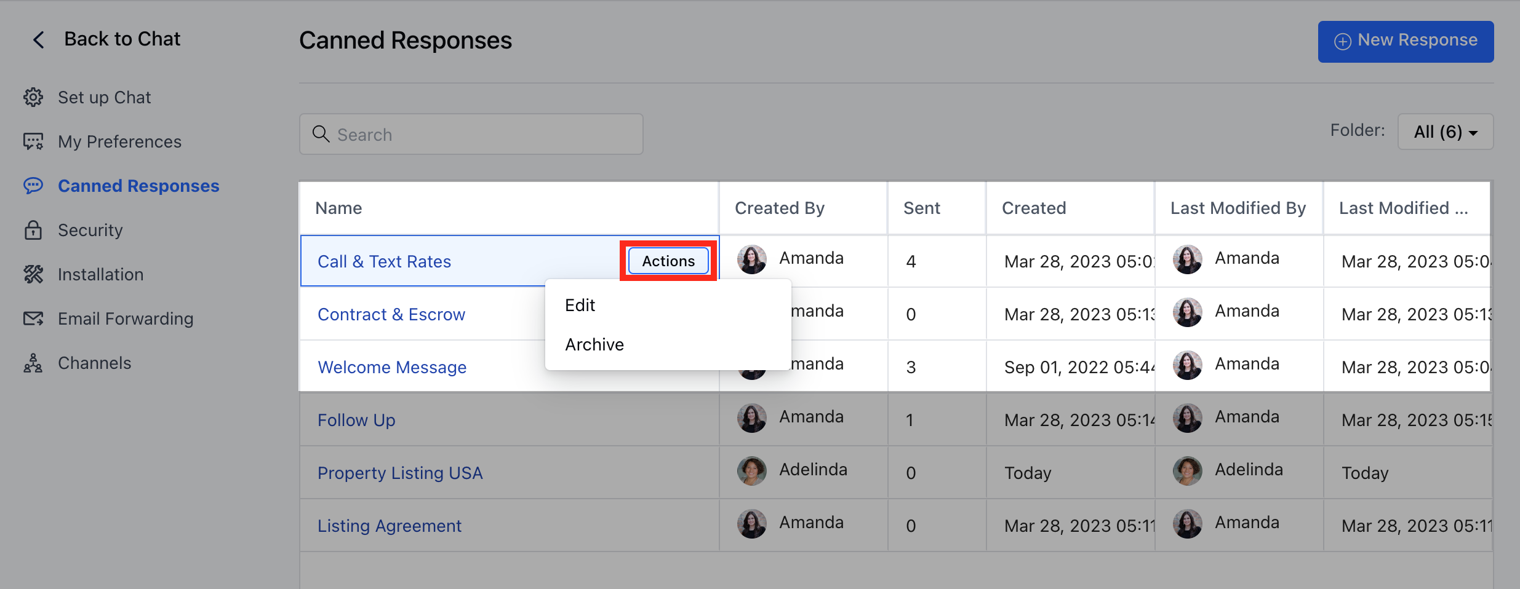Open the Contract & Escrow response
The height and width of the screenshot is (589, 1520).
pyautogui.click(x=391, y=314)
